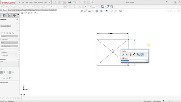The image size is (181, 102).
Task: Switch to the Weldments tab
Action: (19, 10)
